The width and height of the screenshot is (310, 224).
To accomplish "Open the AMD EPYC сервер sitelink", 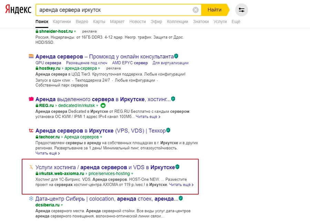I will (x=130, y=63).
